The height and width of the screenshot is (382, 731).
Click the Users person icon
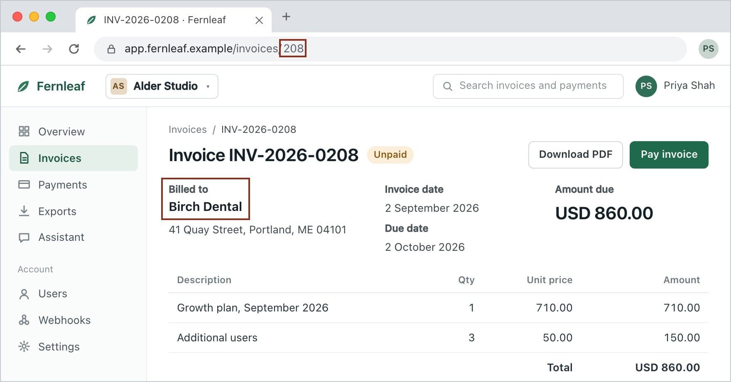[x=24, y=294]
